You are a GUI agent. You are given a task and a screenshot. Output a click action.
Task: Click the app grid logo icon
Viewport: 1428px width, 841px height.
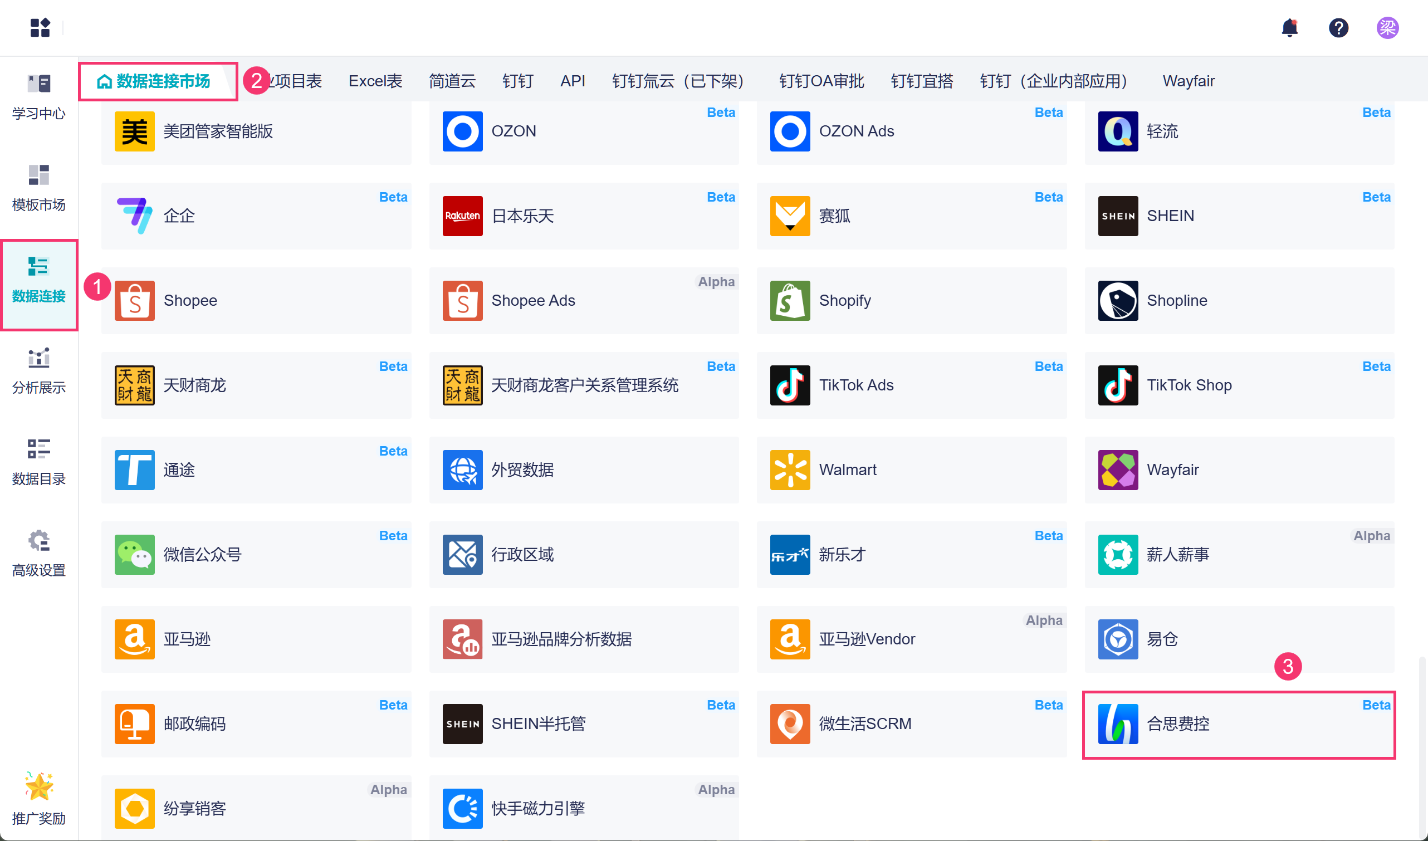pyautogui.click(x=40, y=28)
